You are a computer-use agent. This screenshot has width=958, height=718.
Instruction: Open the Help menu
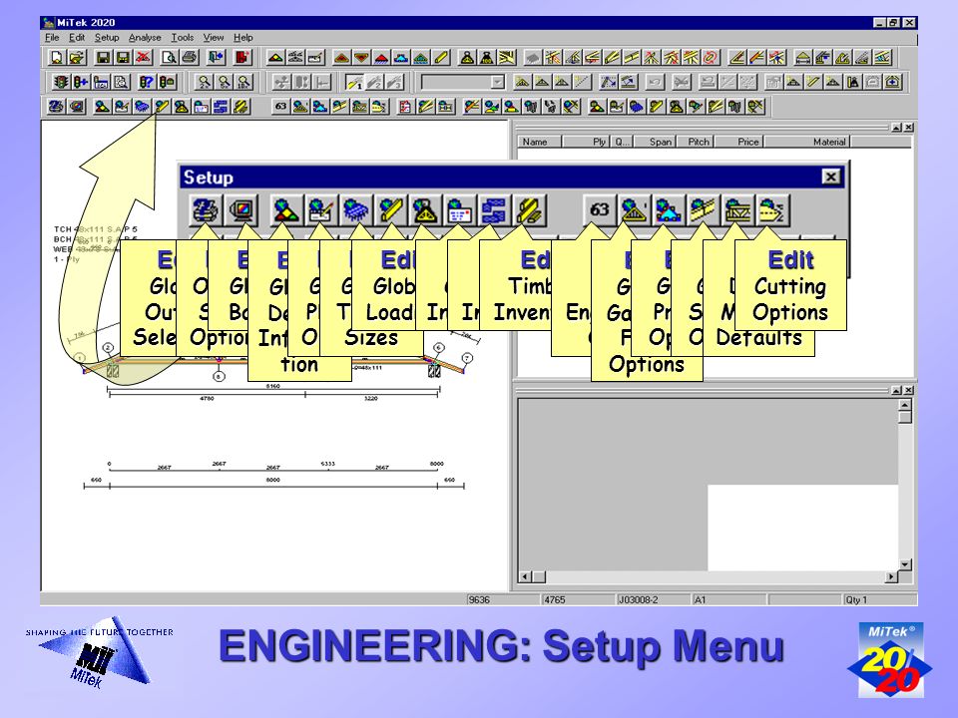(x=242, y=37)
